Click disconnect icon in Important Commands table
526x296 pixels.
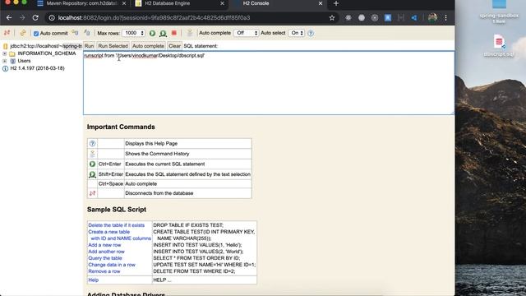coord(92,193)
